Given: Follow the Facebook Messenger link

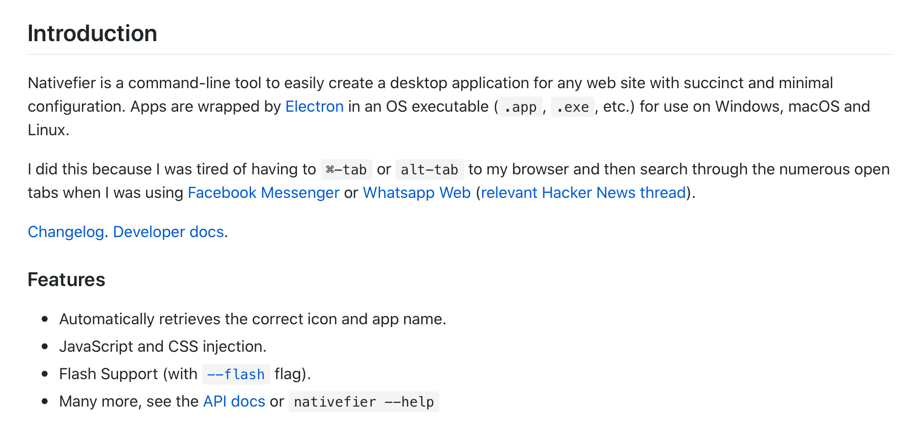Looking at the screenshot, I should (x=263, y=193).
